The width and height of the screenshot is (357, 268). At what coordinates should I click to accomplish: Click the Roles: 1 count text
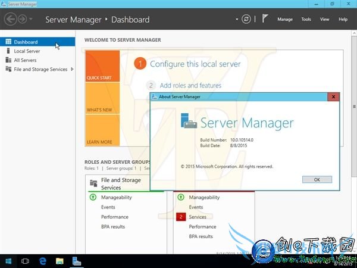coord(91,169)
